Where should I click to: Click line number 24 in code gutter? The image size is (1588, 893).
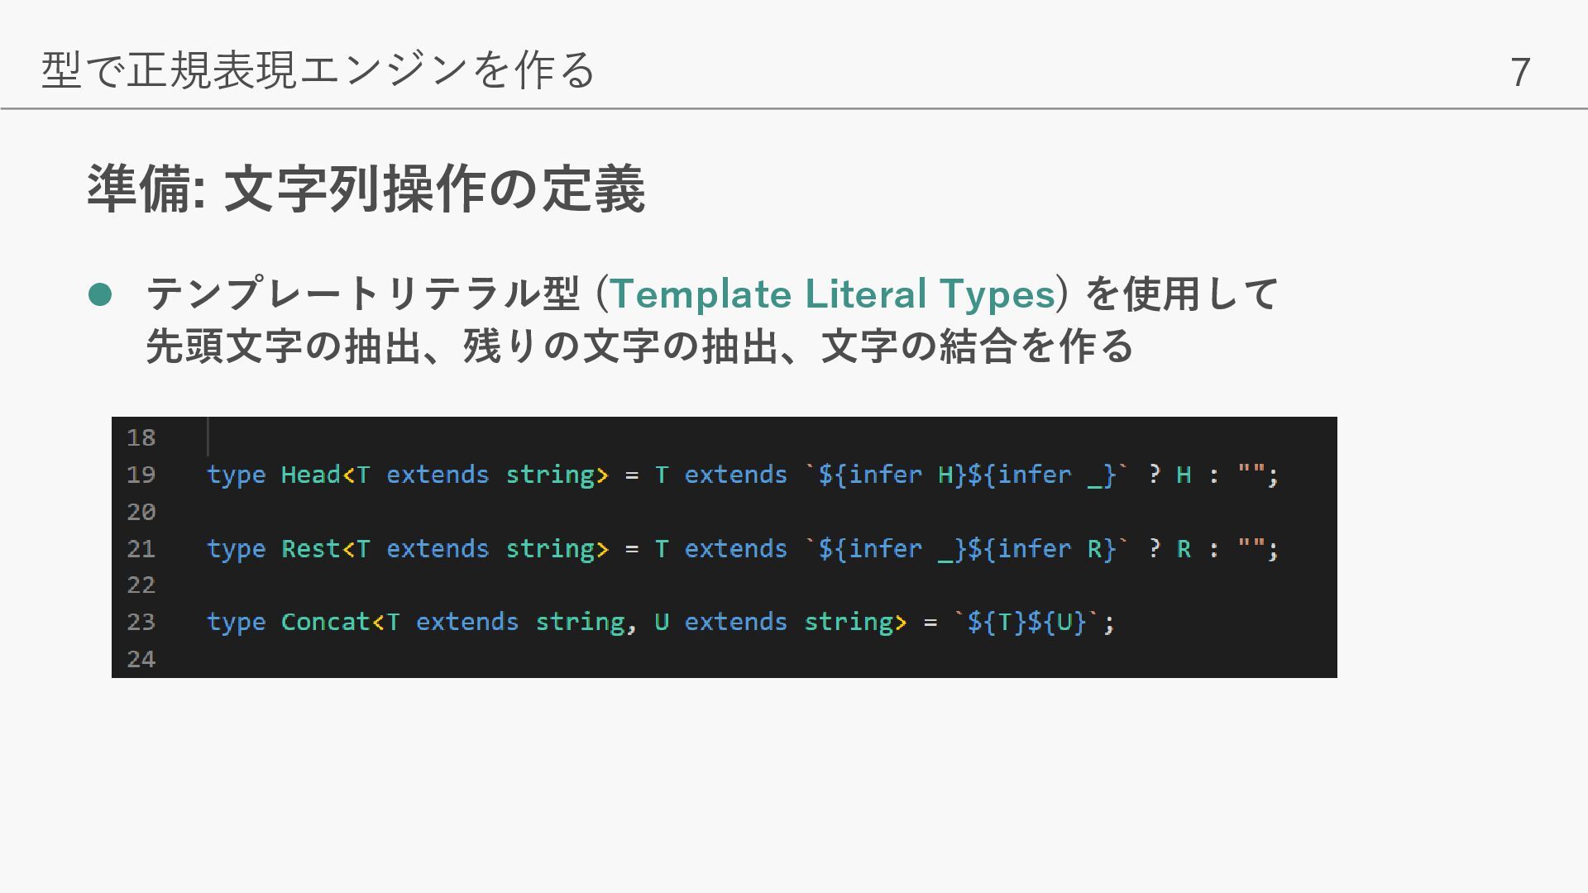141,659
